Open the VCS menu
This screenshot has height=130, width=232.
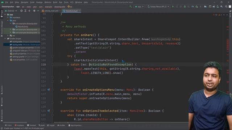72,3
